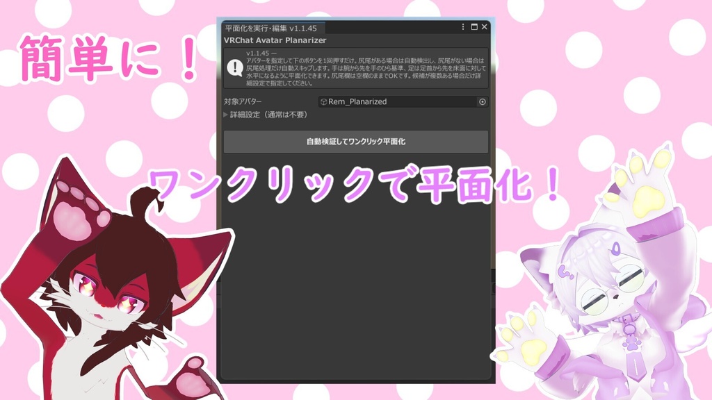Open the window's three-dot options menu
Image resolution: width=712 pixels, height=400 pixels.
[x=462, y=27]
